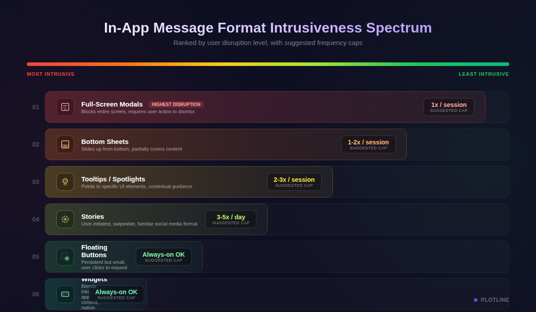Select the 1x / session cap badge
The width and height of the screenshot is (536, 312).
[448, 107]
